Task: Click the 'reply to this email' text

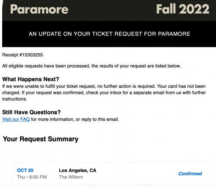Action: tap(100, 119)
